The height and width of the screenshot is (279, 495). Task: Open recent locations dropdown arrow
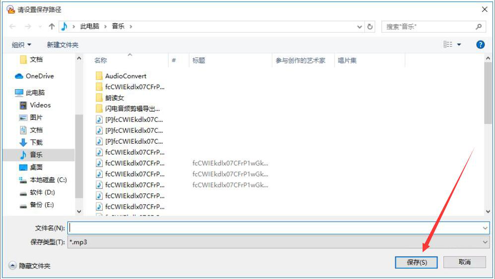pos(40,26)
